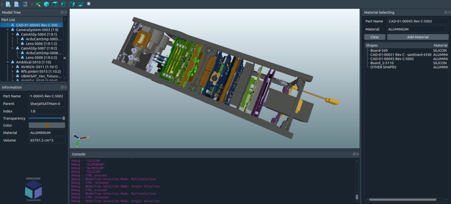Activate the selection cursor tool icon
The width and height of the screenshot is (451, 204).
click(x=38, y=4)
